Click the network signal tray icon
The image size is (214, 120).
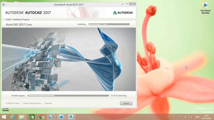[189, 117]
